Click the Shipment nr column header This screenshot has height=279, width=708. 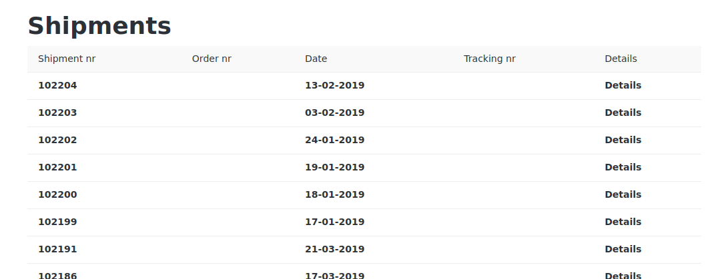[x=67, y=59]
